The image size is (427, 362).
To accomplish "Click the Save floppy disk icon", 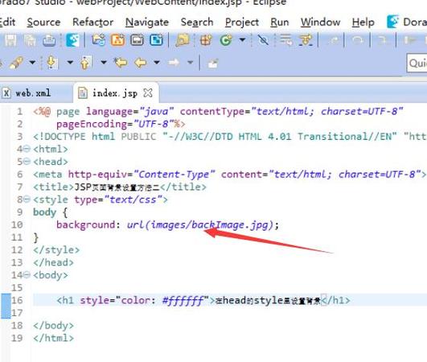I will coord(10,40).
